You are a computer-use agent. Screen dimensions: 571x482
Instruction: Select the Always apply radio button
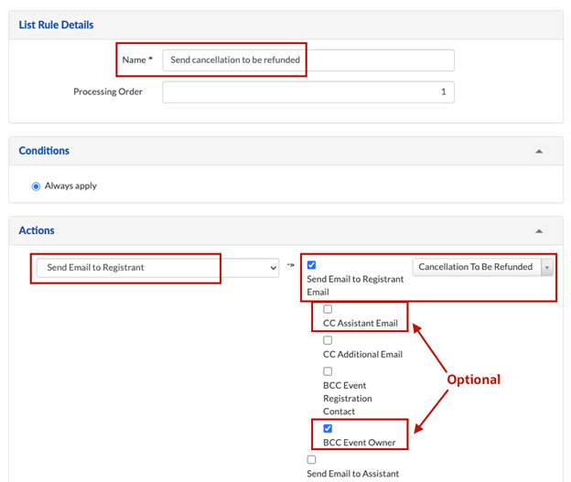pos(36,186)
